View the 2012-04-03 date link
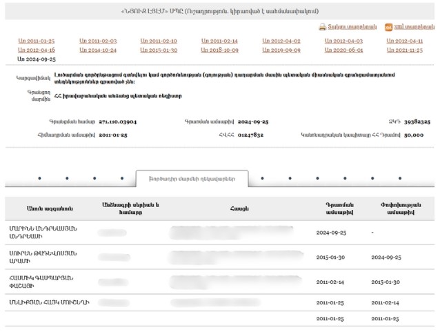Image resolution: width=440 pixels, height=332 pixels. (343, 41)
